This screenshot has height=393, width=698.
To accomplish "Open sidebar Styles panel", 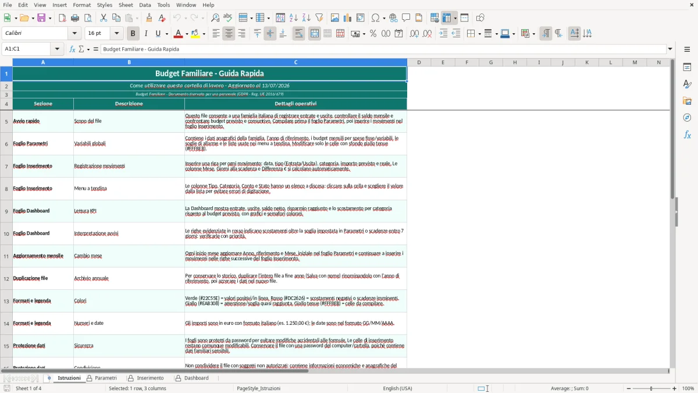I will 687,84.
